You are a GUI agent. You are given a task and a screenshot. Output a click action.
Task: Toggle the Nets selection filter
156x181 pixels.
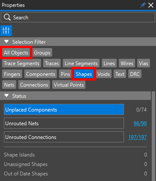[x=9, y=85]
